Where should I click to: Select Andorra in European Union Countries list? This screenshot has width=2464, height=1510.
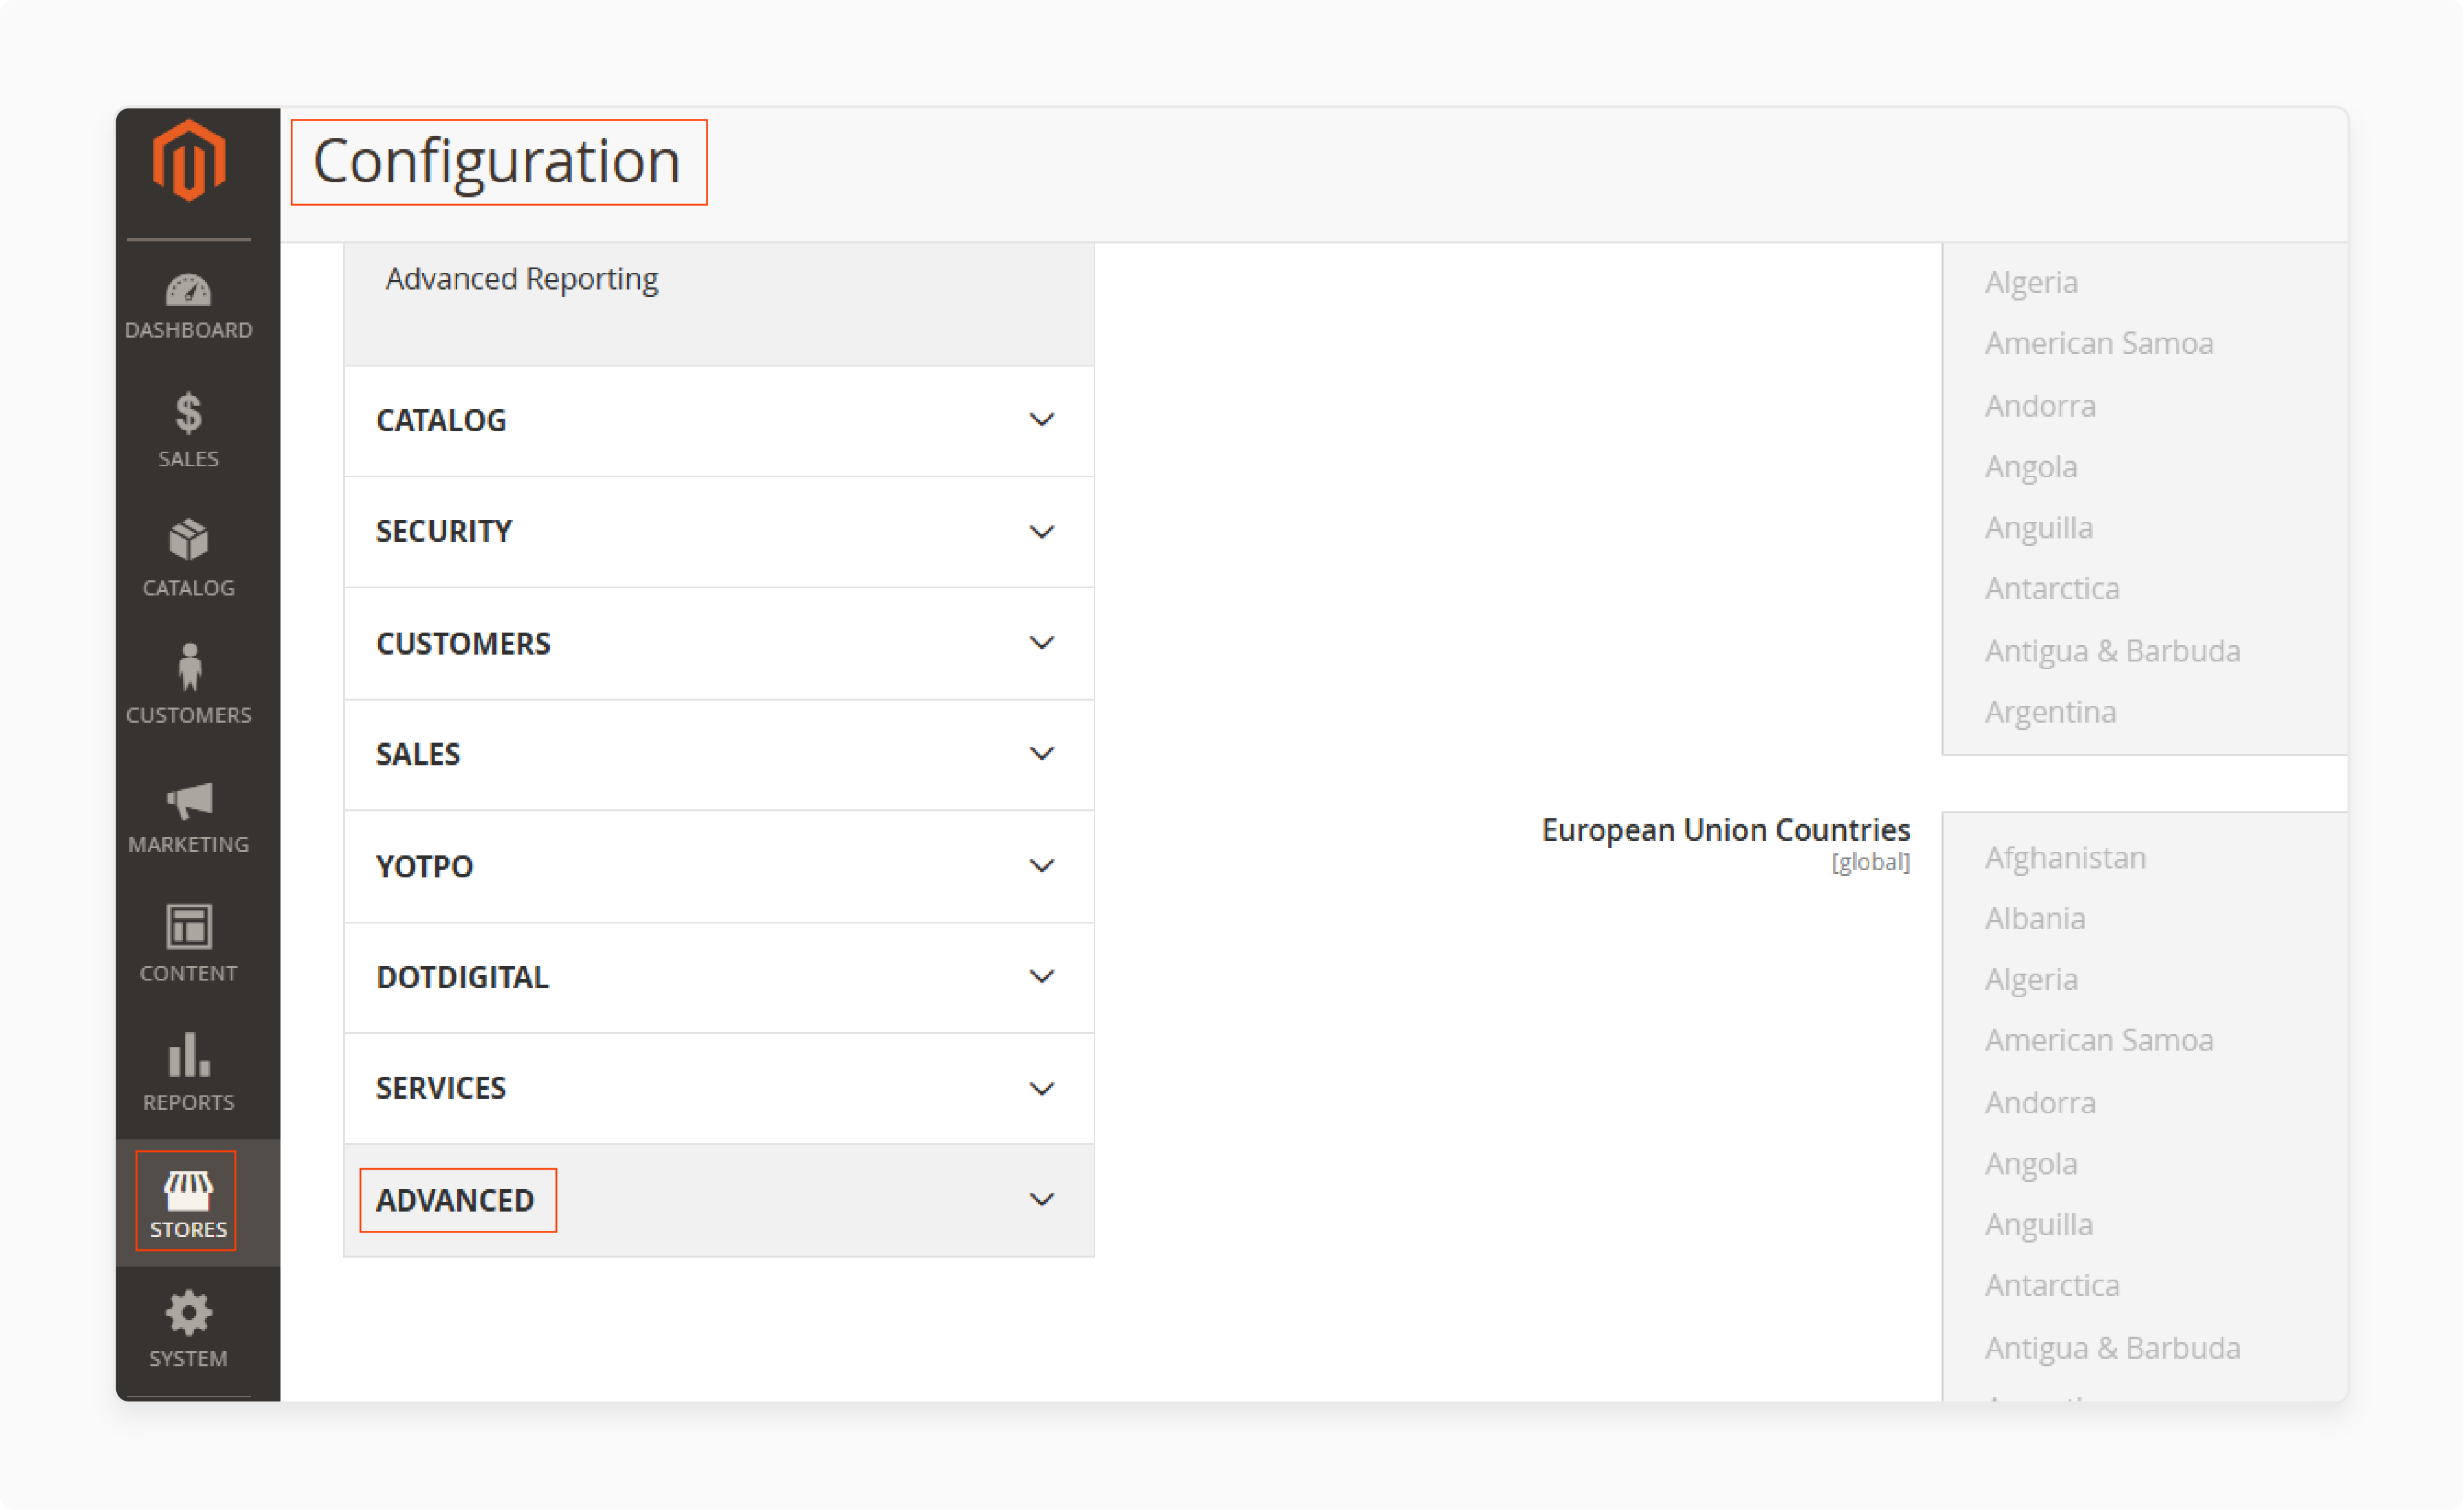(2040, 1103)
